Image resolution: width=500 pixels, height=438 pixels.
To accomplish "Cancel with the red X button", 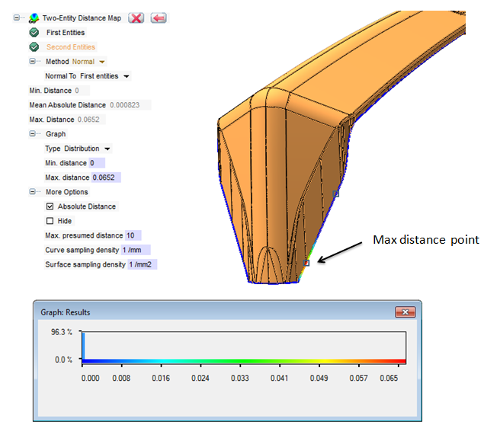I will pos(136,18).
